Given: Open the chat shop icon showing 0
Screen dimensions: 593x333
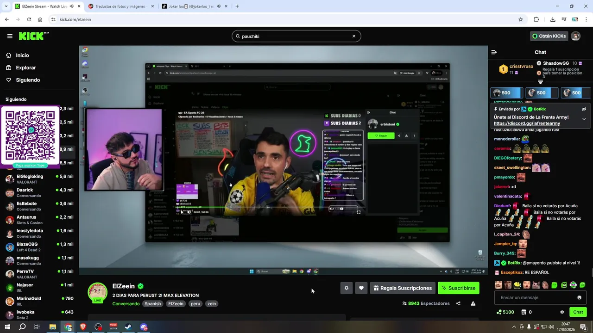Looking at the screenshot, I should (x=526, y=312).
